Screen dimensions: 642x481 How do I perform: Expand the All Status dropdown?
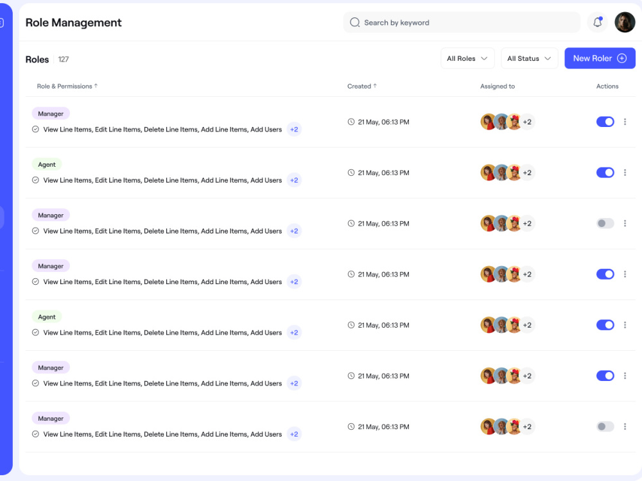tap(529, 58)
